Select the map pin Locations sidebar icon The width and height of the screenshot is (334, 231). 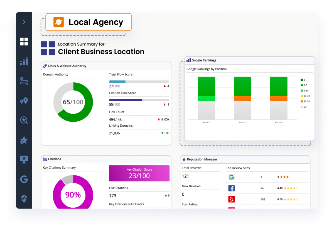point(24,101)
